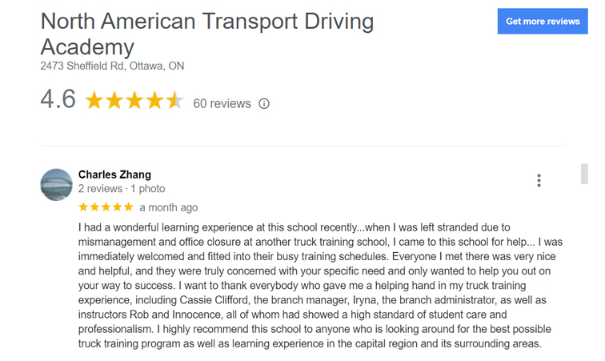Image resolution: width=605 pixels, height=361 pixels.
Task: Click the "60 reviews" count
Action: point(222,103)
